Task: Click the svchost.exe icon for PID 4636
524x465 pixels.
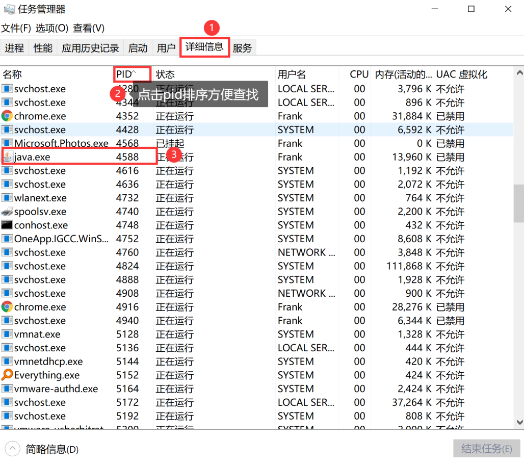Action: [7, 184]
